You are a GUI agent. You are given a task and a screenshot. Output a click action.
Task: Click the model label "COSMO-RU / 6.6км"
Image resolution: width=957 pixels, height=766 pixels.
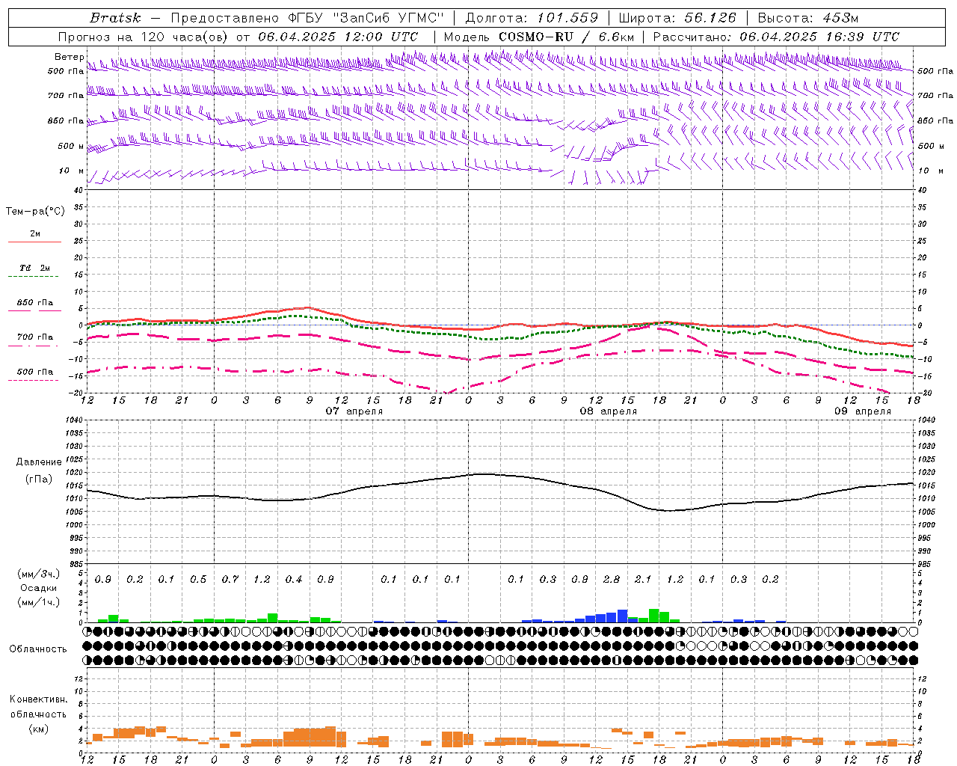tap(567, 37)
